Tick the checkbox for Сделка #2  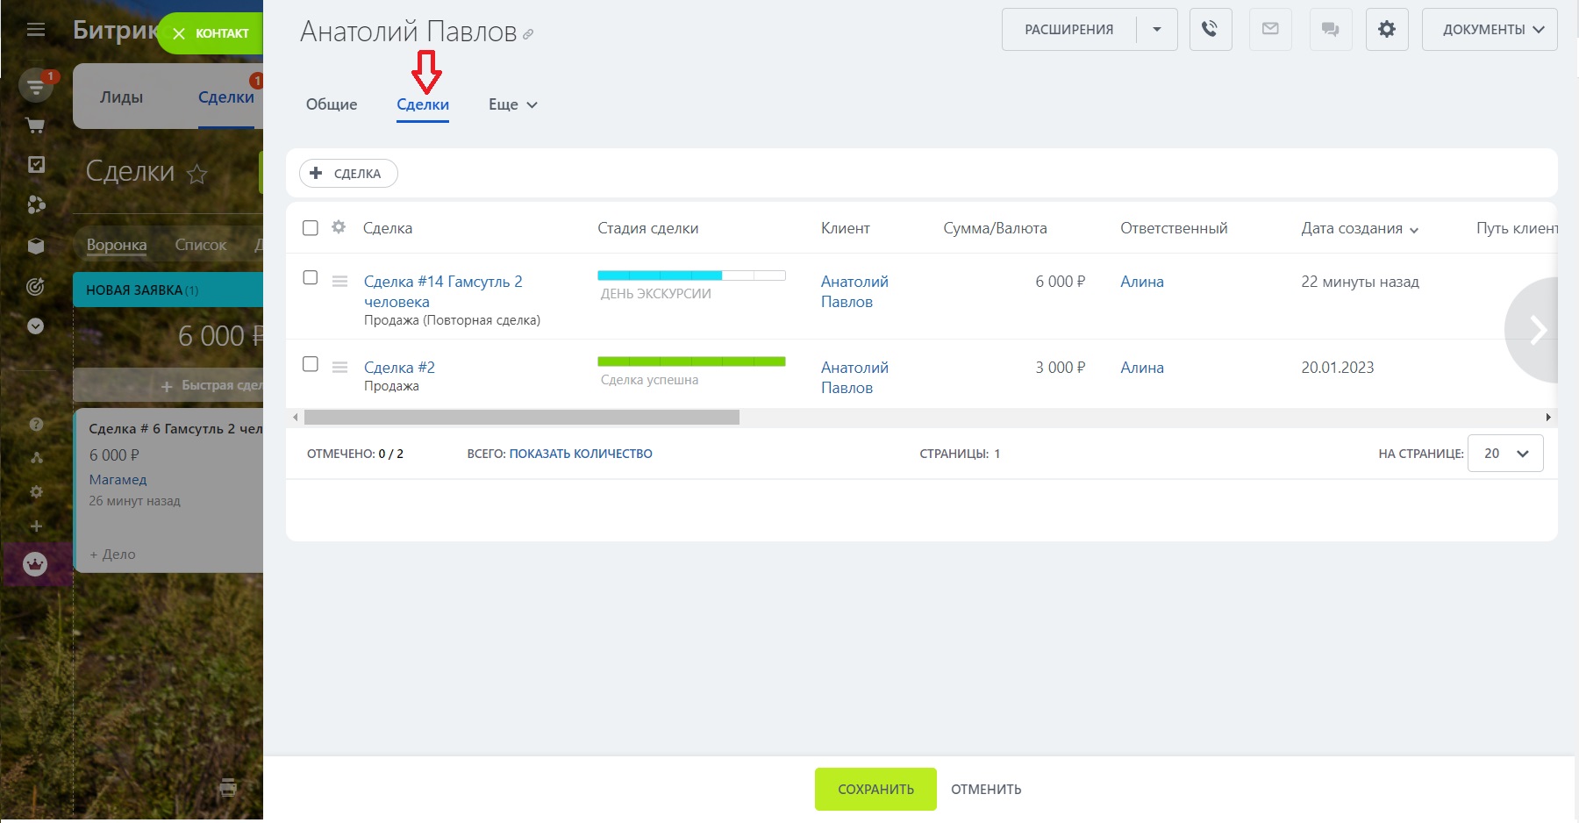click(311, 364)
